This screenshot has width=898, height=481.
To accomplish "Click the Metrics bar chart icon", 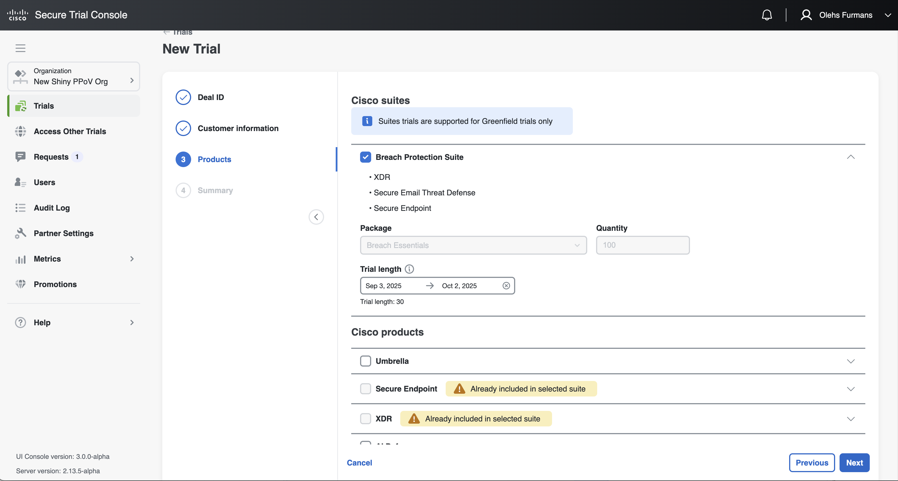I will coord(20,259).
